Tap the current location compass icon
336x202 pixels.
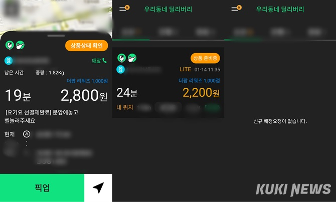(x=27, y=134)
